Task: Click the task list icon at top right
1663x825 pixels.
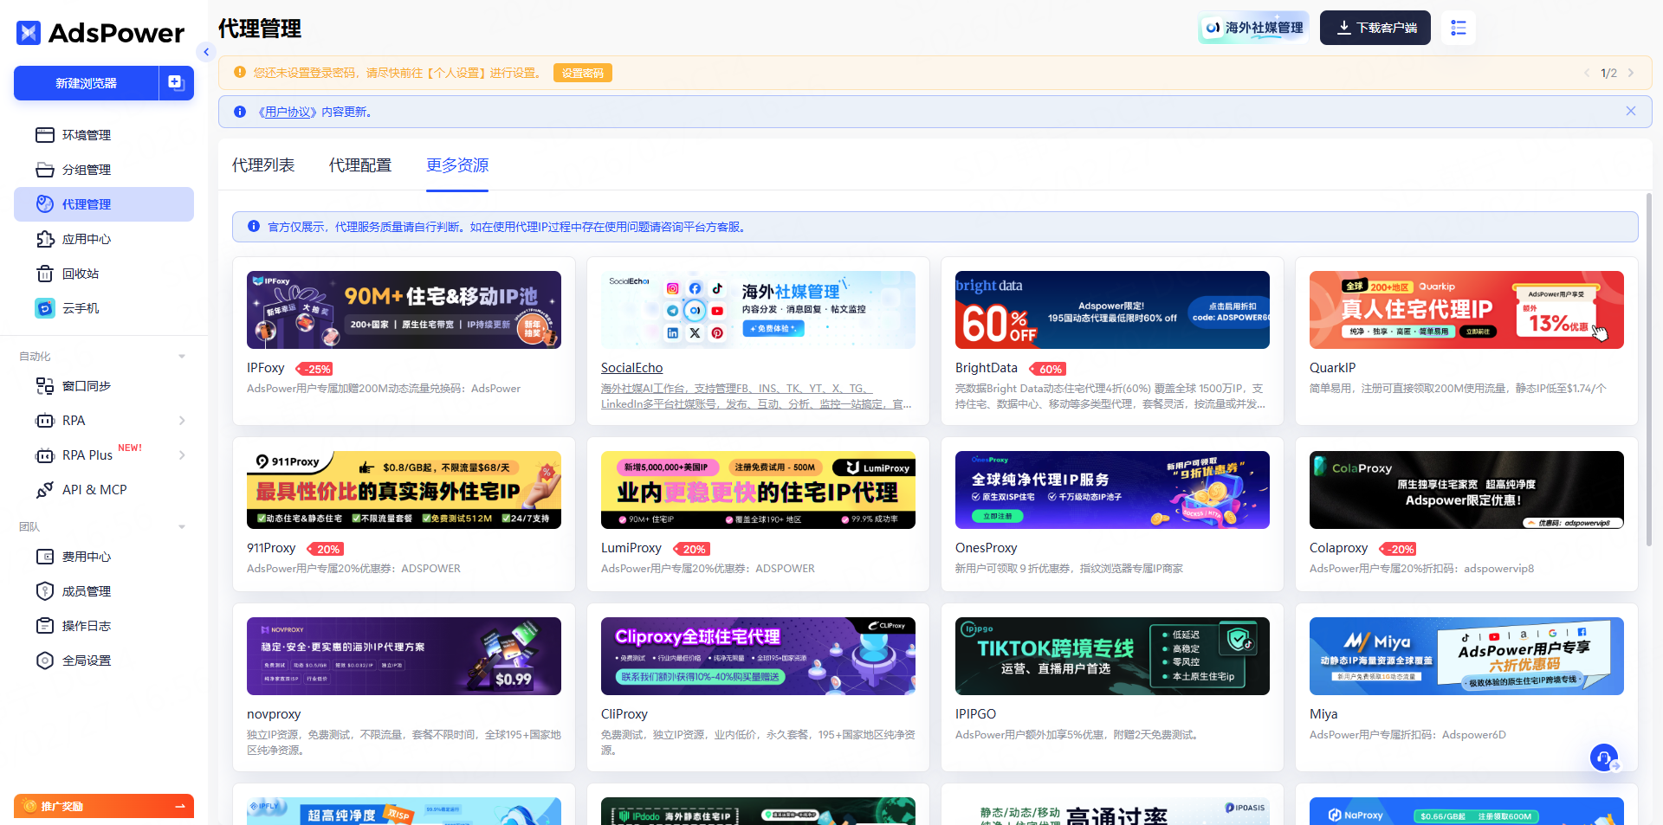Action: click(x=1459, y=28)
